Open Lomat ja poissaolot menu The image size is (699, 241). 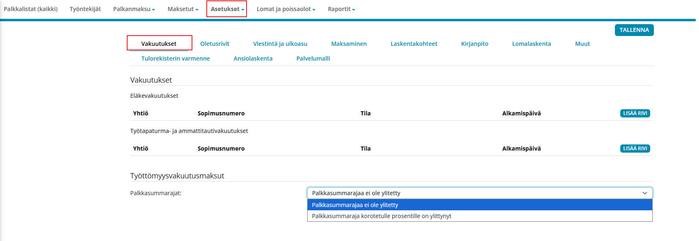coord(286,9)
